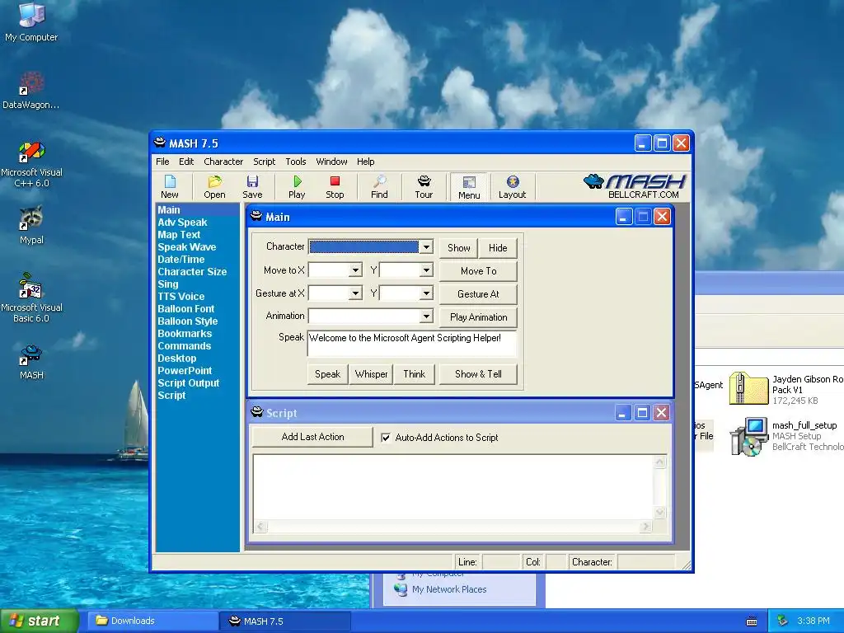Open the Character menu
Viewport: 844px width, 633px height.
click(223, 162)
